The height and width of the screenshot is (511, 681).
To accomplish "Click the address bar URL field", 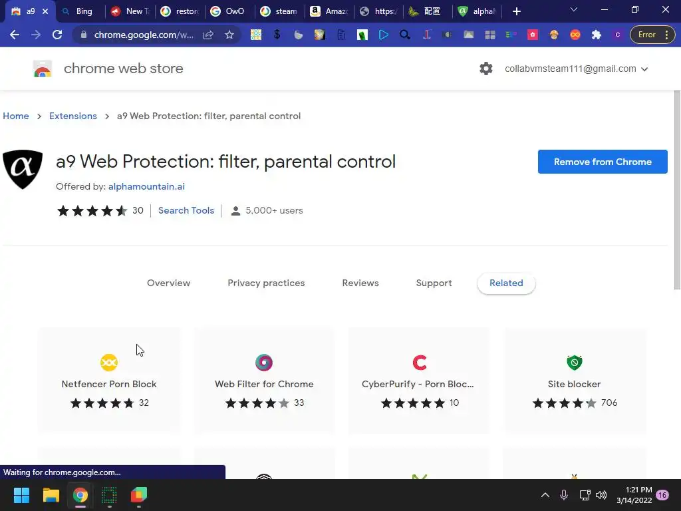I will tap(144, 35).
